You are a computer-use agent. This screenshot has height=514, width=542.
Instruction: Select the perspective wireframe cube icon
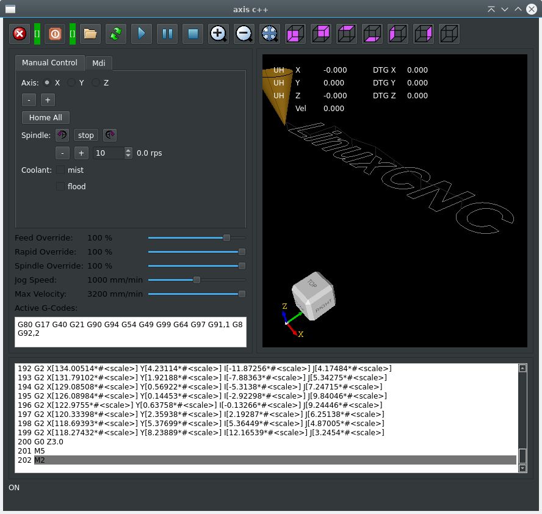449,34
